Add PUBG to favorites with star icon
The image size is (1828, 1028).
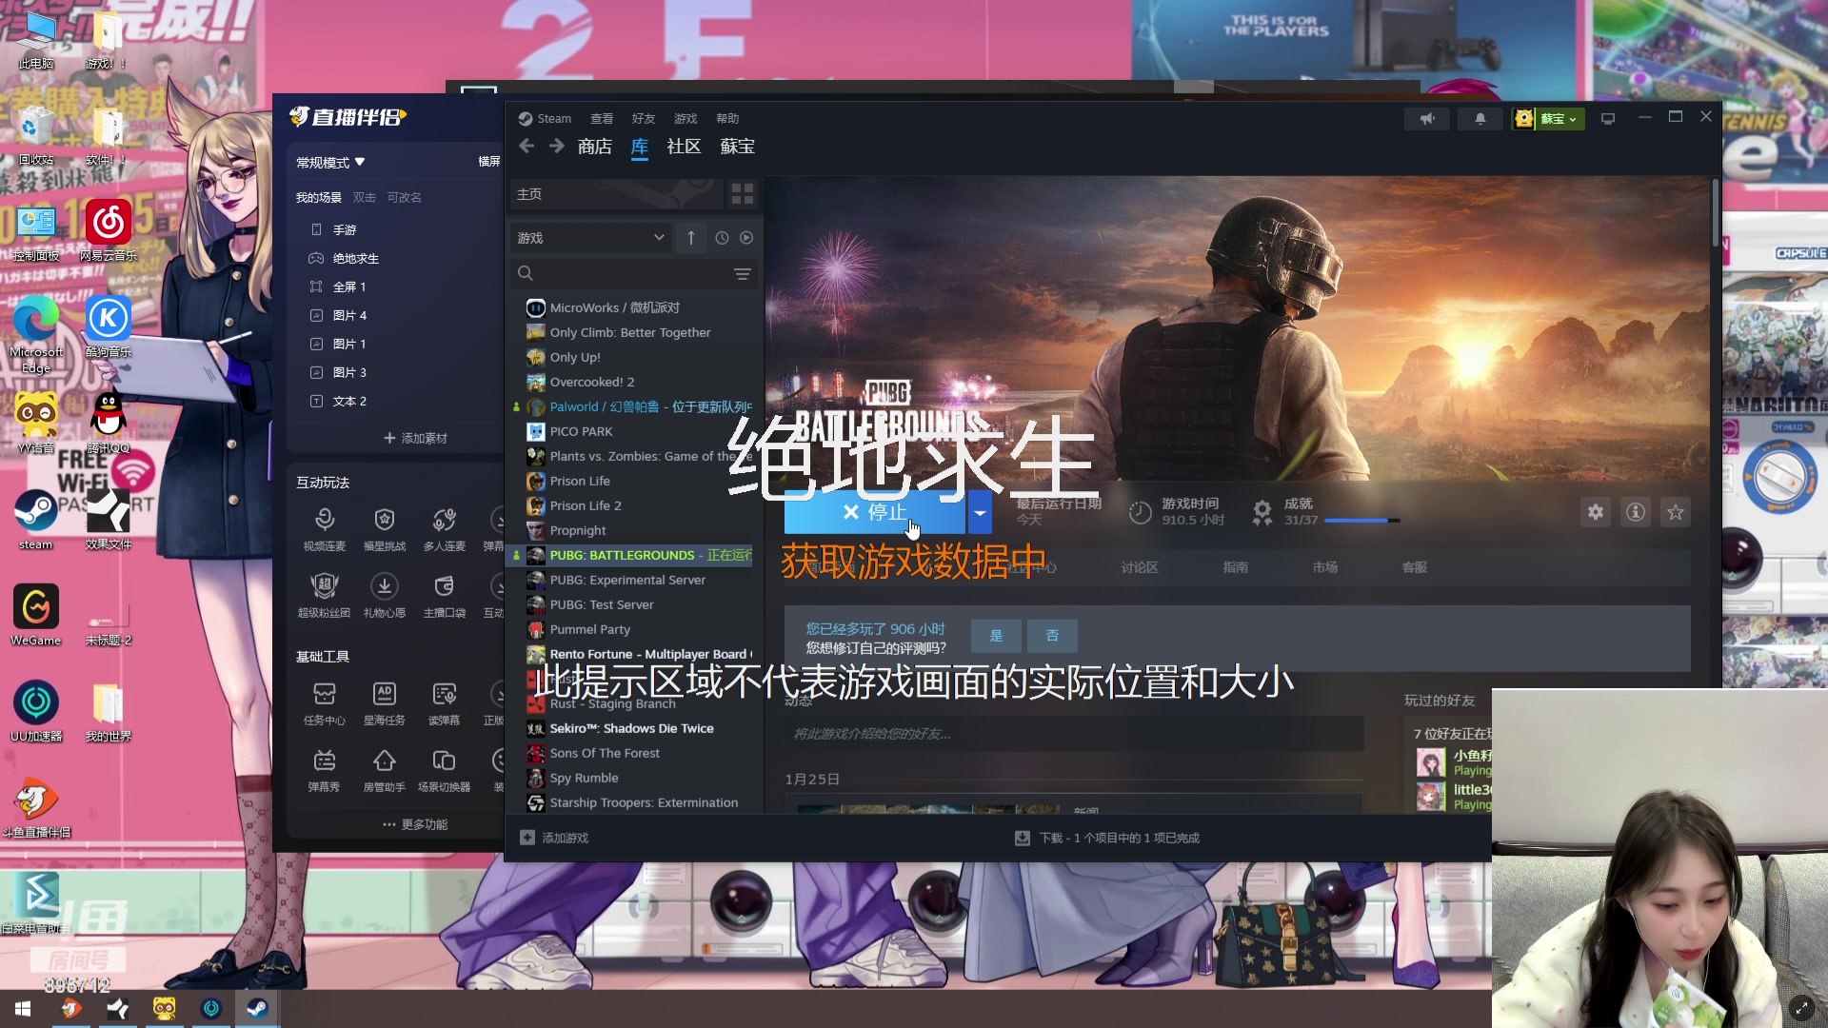(x=1676, y=512)
